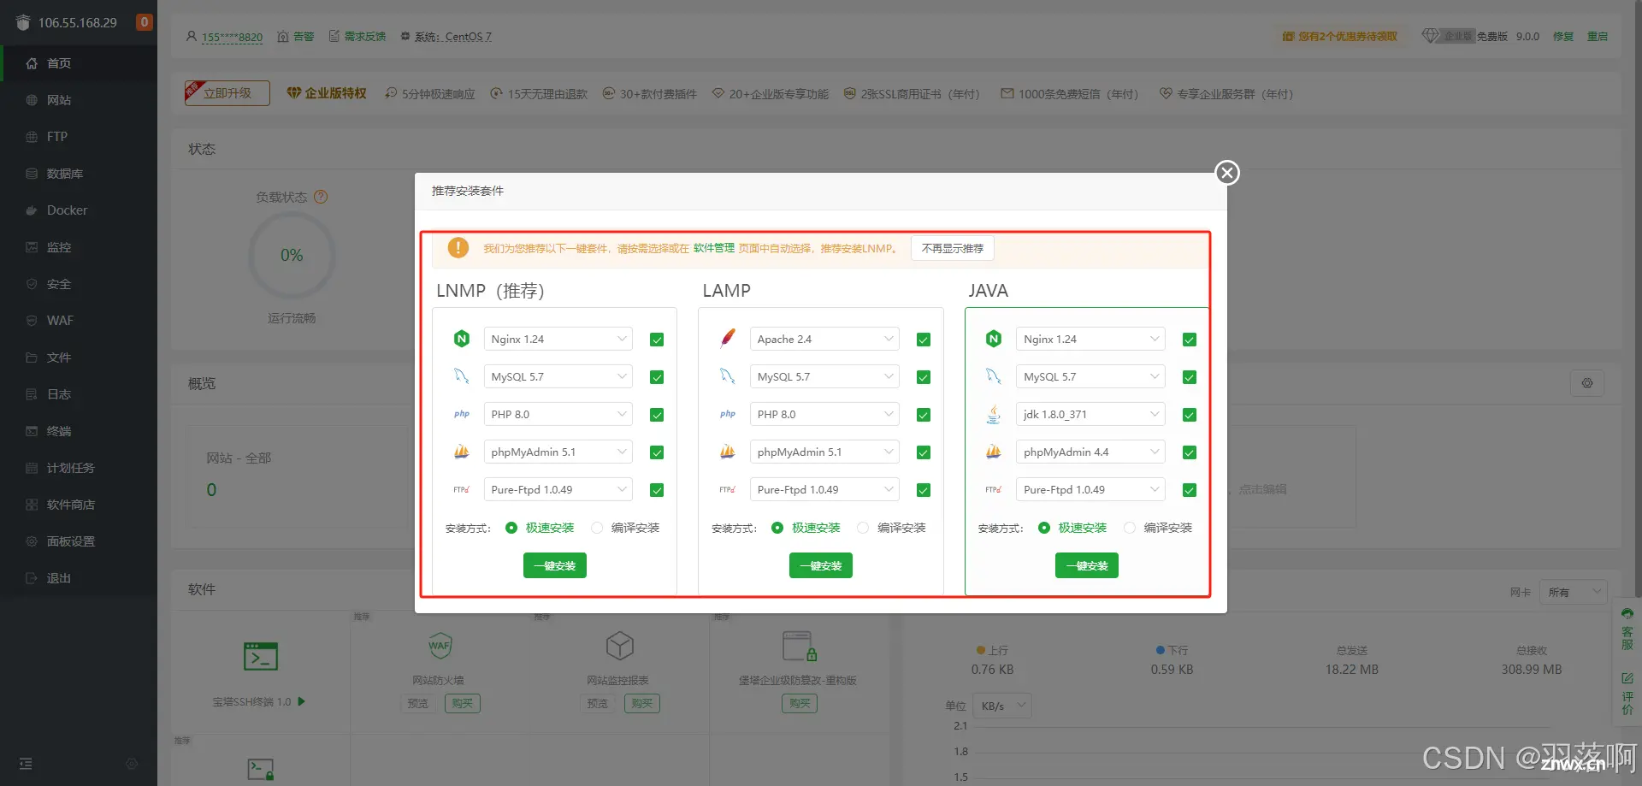The image size is (1642, 786).
Task: Click the PHP icon in LNMP column
Action: (462, 414)
